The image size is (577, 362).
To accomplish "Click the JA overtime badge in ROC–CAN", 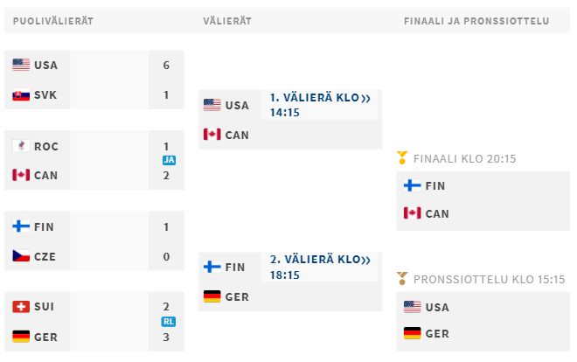I will (169, 160).
